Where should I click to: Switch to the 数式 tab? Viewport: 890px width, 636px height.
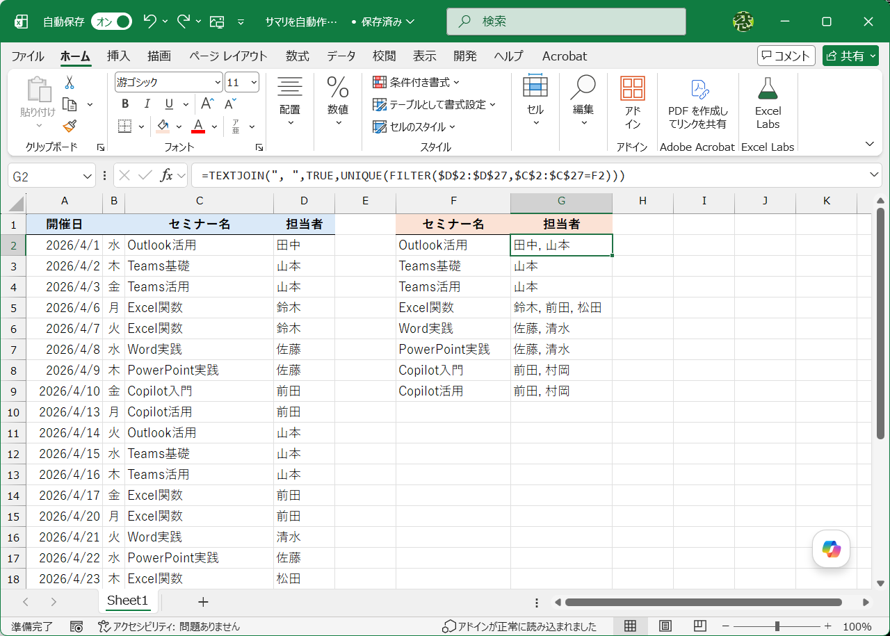[298, 56]
